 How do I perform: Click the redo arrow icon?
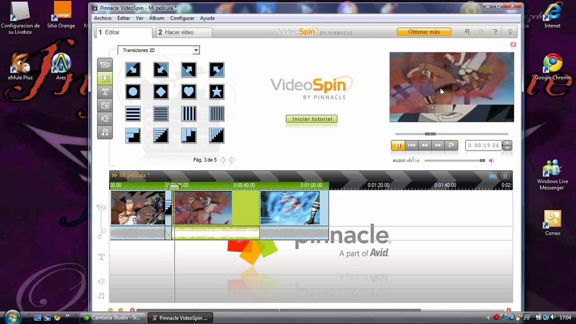[x=481, y=32]
